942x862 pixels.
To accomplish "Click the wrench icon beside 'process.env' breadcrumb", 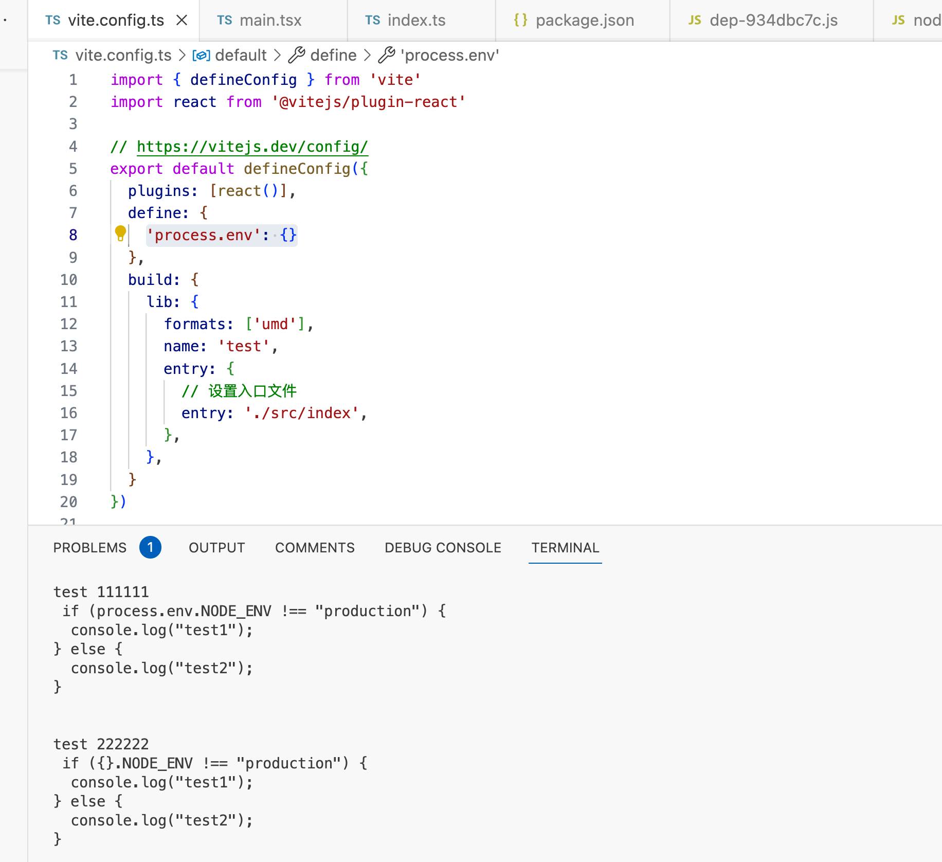I will [x=387, y=55].
